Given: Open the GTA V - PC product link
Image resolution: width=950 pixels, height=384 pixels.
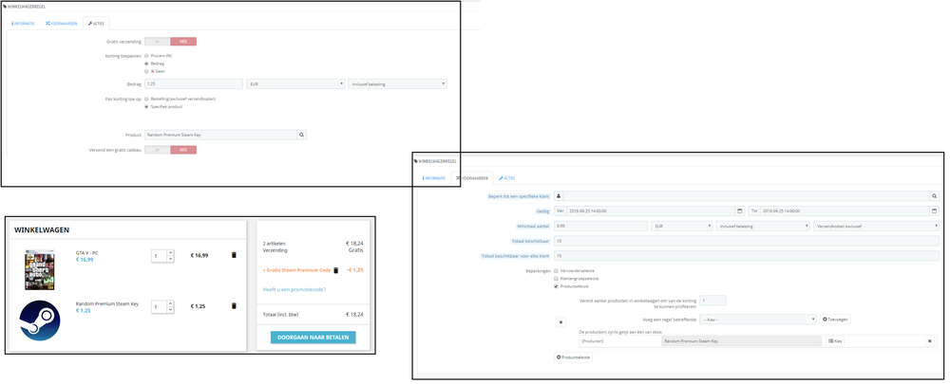Looking at the screenshot, I should 87,253.
